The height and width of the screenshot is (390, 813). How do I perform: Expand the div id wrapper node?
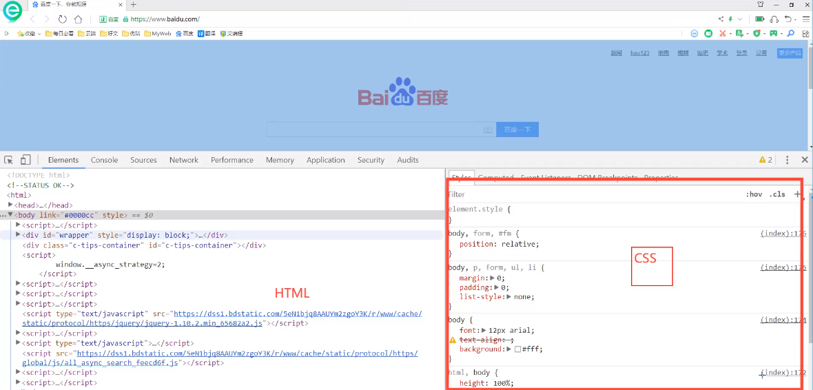click(18, 234)
